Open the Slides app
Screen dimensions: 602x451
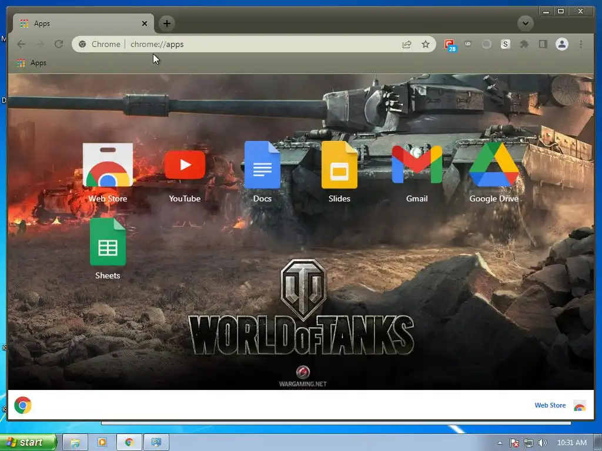point(339,172)
